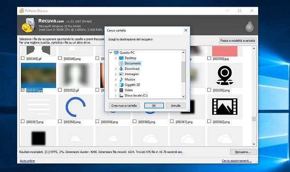The height and width of the screenshot is (172, 290).
Task: Click the Musica note icon
Action: (x=121, y=79)
